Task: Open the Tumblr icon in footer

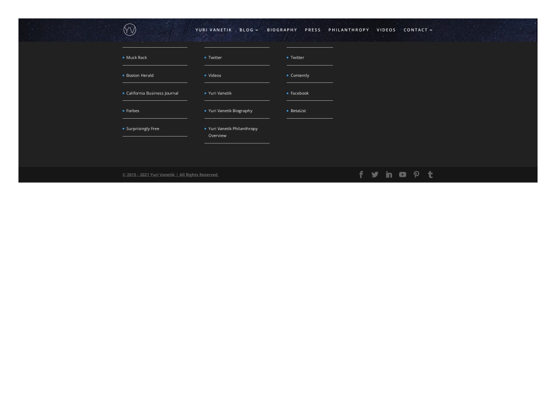Action: click(x=430, y=175)
